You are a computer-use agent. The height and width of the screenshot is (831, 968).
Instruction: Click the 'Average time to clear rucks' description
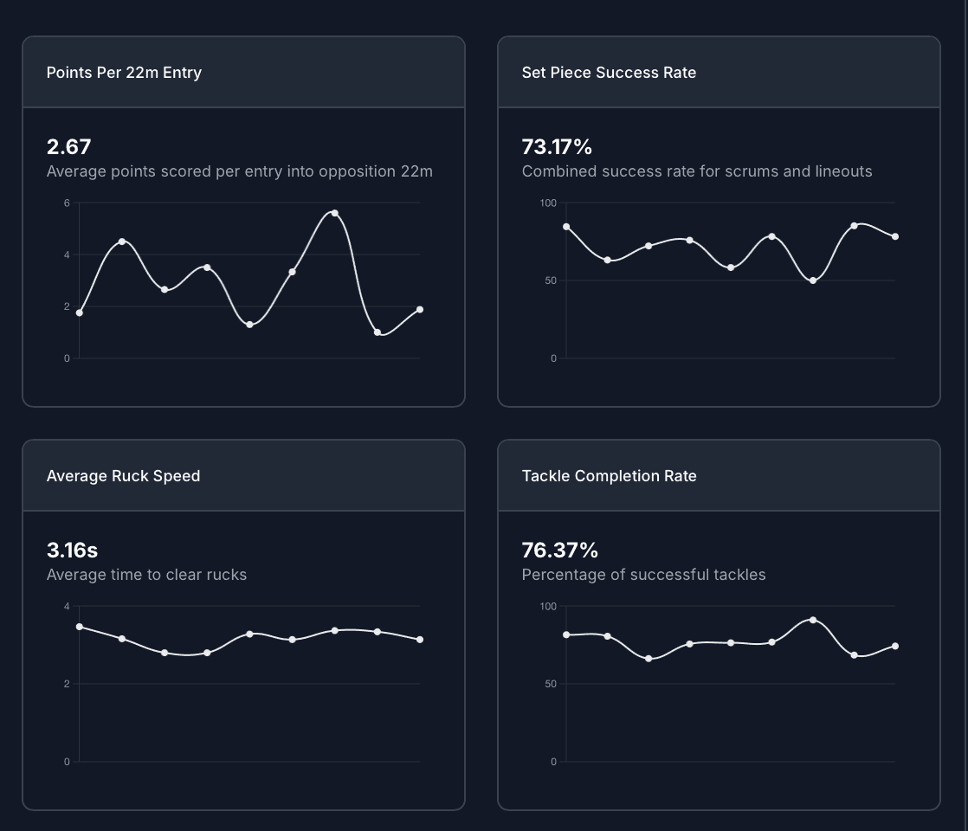pyautogui.click(x=146, y=575)
